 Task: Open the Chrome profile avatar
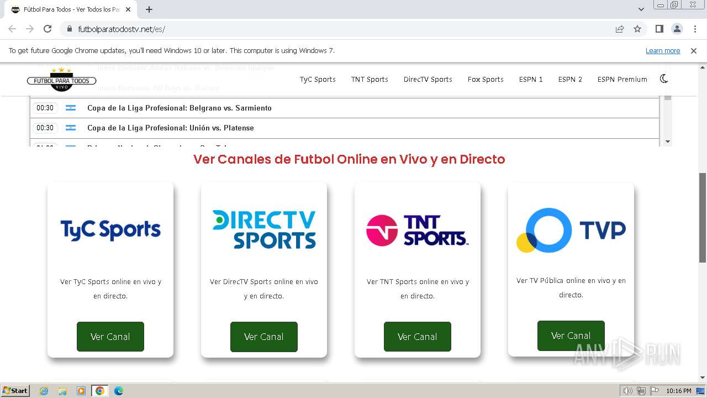(677, 29)
